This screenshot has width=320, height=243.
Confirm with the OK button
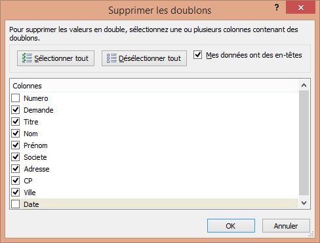(231, 226)
